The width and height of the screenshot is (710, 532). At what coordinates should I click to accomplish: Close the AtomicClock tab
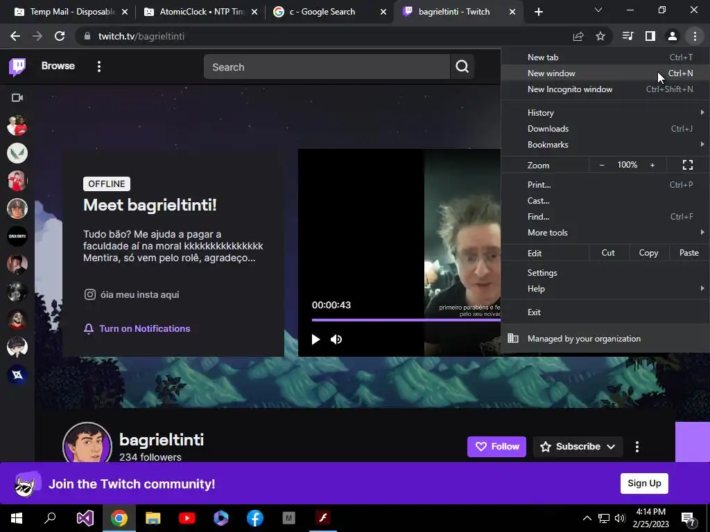[254, 12]
